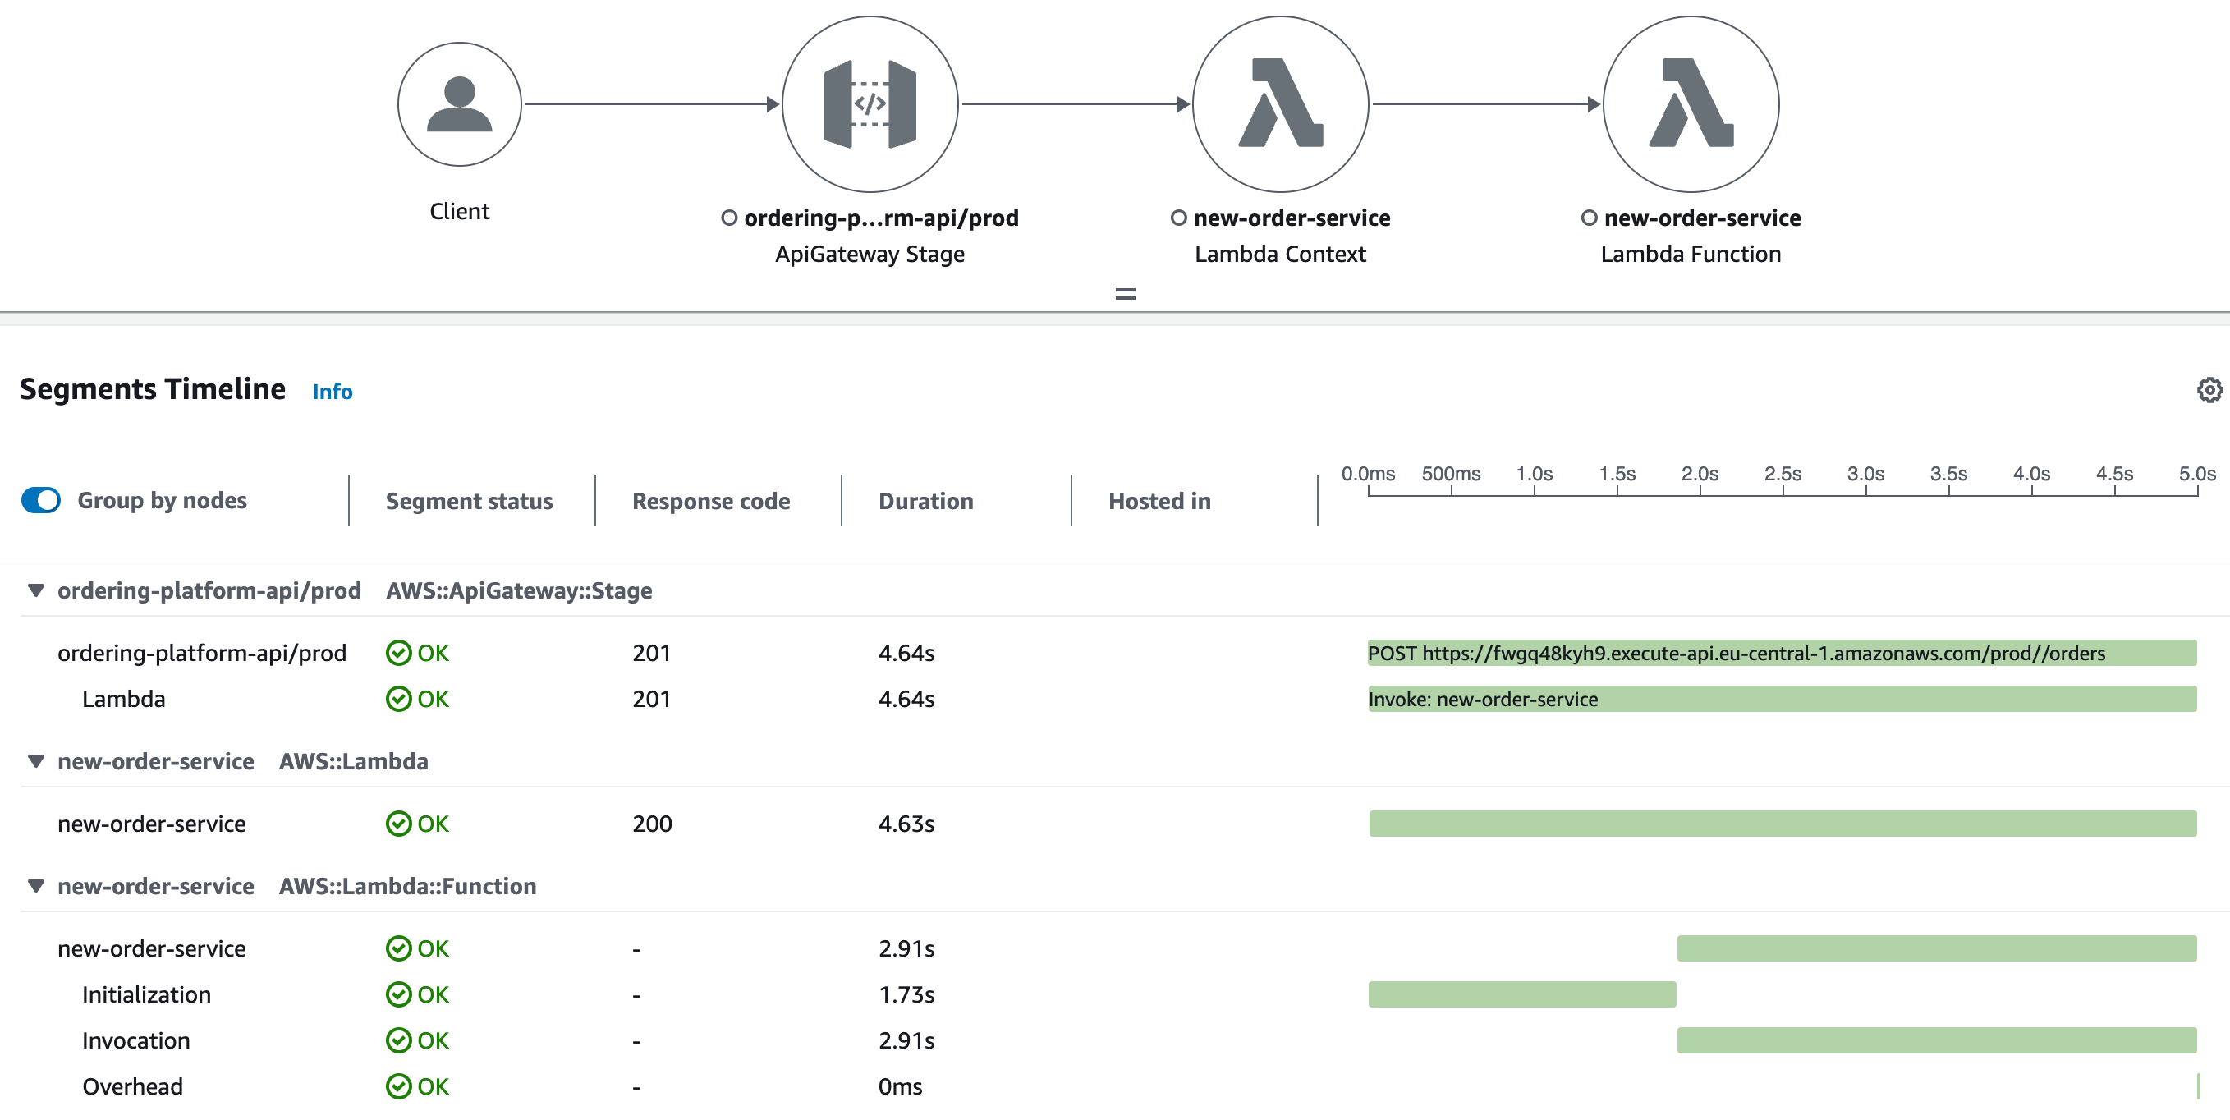Click OK status icon for Overhead row

coord(398,1086)
